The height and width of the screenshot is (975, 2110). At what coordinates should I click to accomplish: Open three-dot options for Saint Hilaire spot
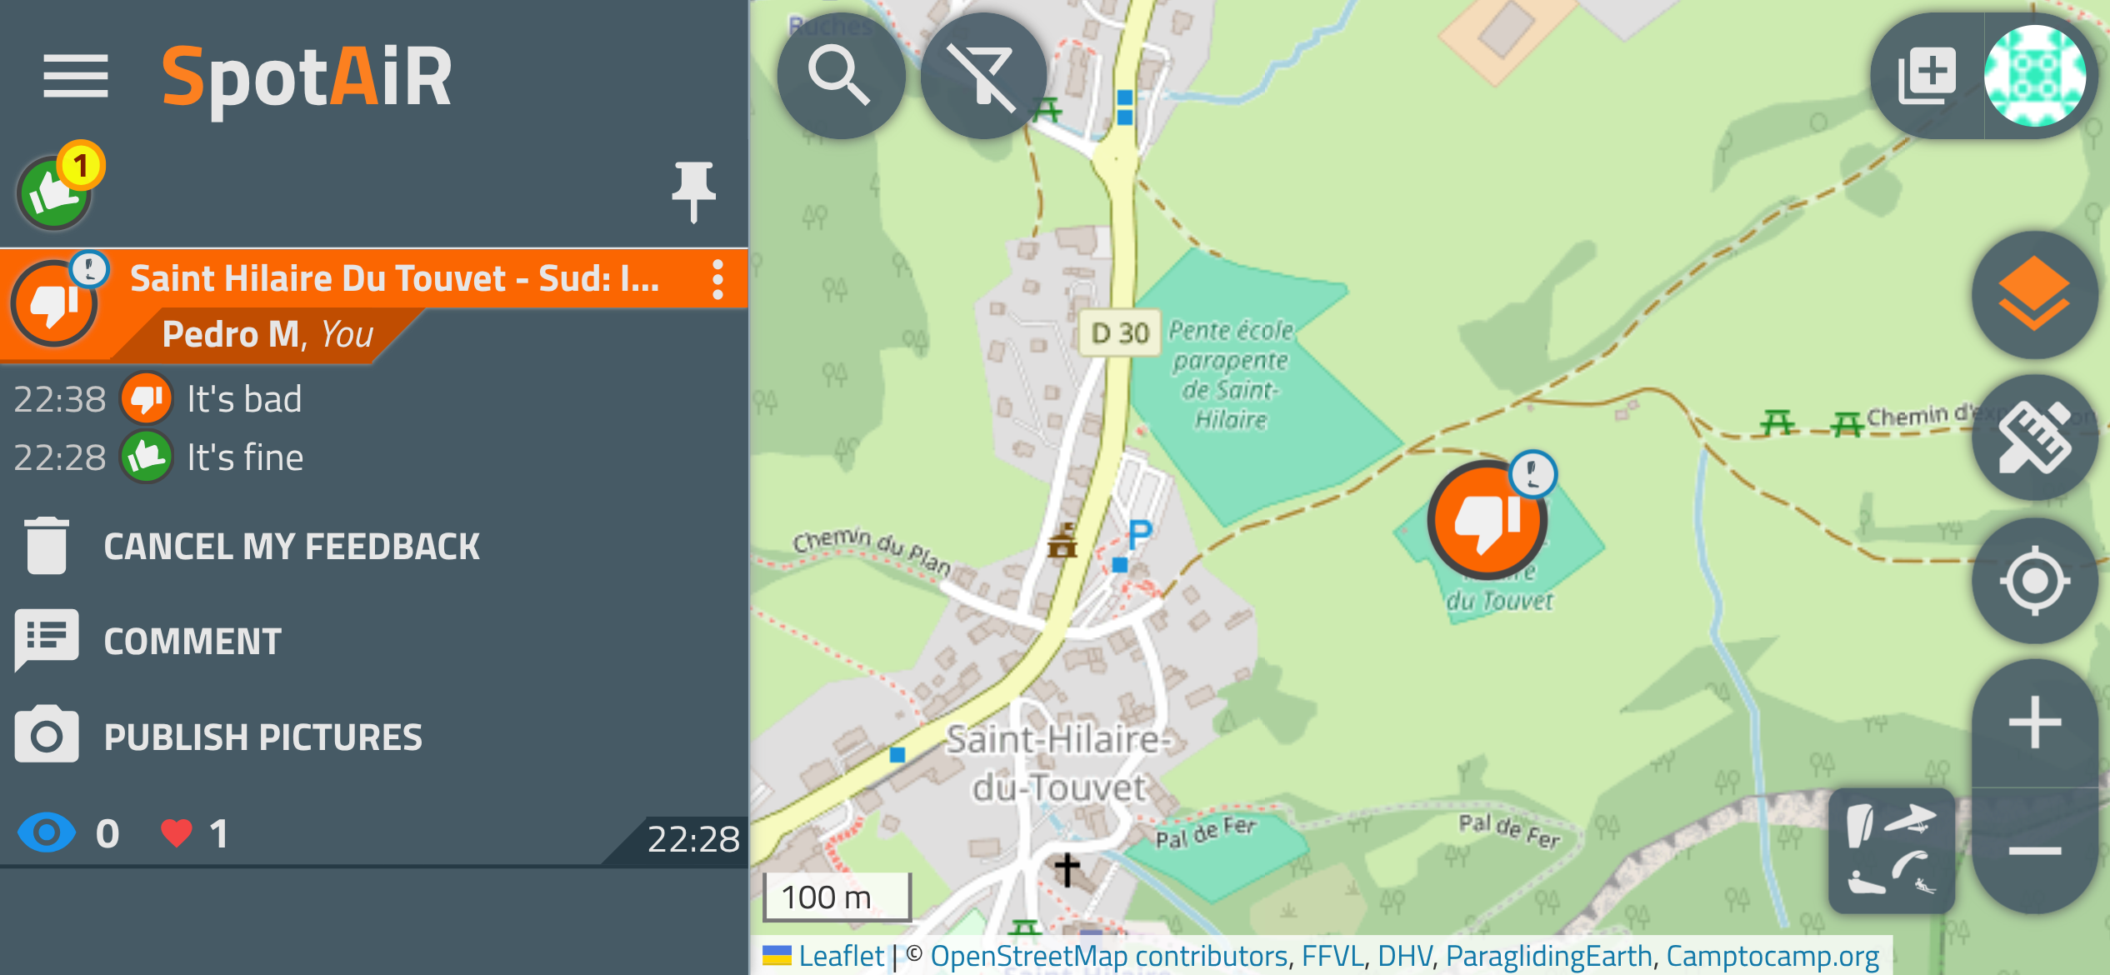pyautogui.click(x=717, y=279)
